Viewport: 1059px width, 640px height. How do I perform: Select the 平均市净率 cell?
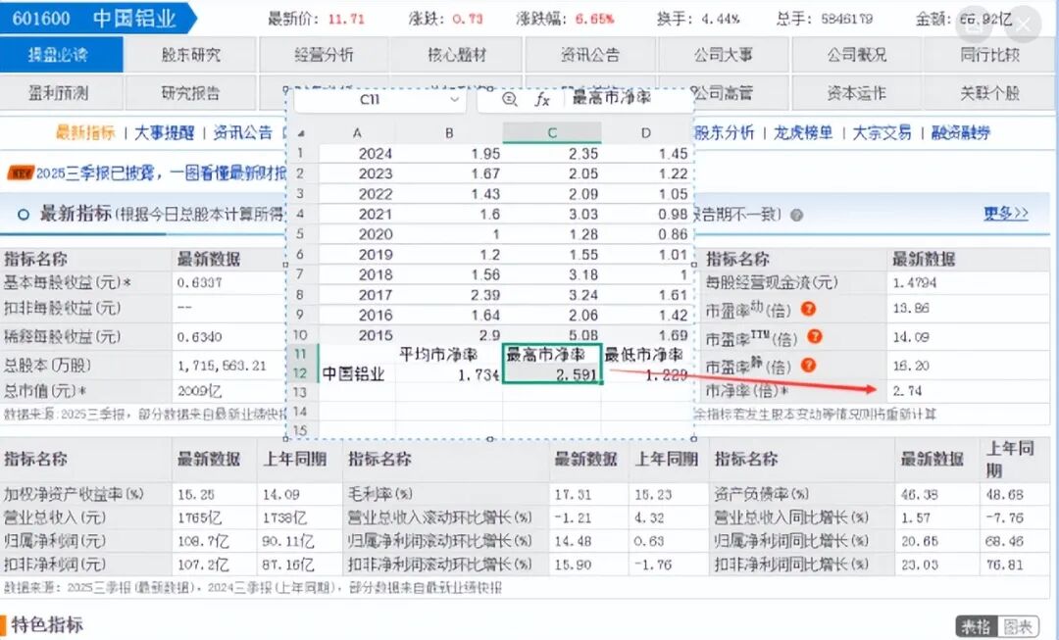point(449,355)
